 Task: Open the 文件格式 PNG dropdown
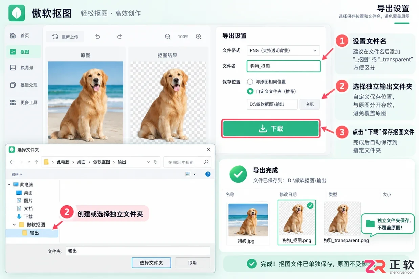283,50
